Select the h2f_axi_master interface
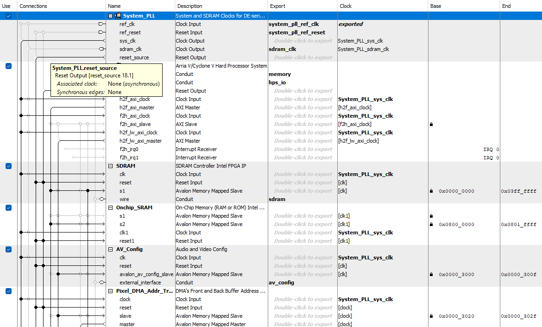Viewport: 542px width, 327px height. (x=137, y=107)
